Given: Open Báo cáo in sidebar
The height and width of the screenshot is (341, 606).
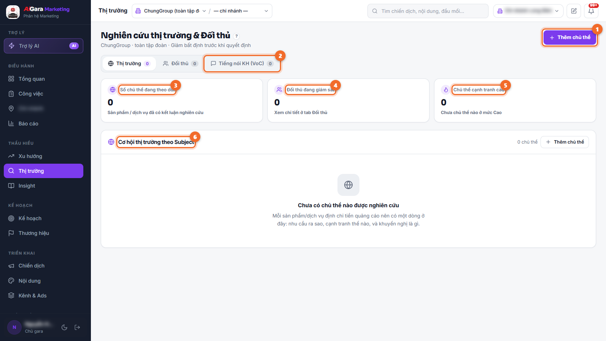Looking at the screenshot, I should (x=44, y=124).
